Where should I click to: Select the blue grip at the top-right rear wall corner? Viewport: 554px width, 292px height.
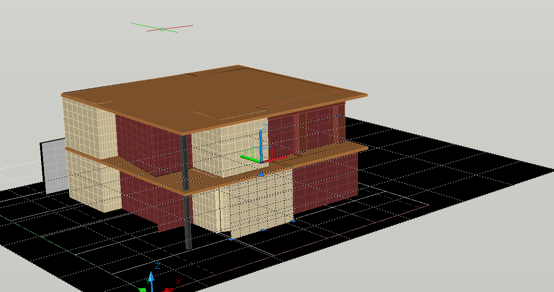340,115
